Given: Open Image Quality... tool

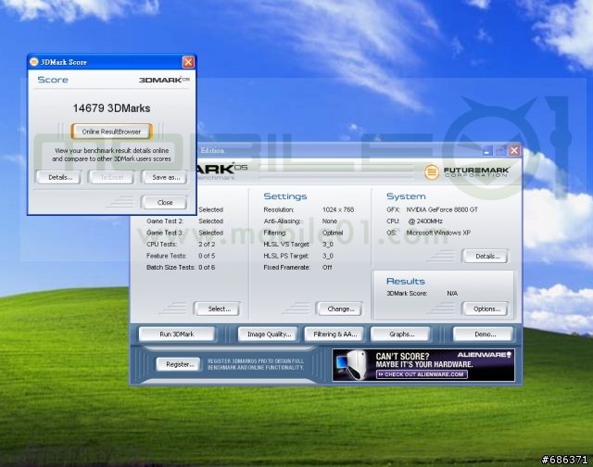Looking at the screenshot, I should (x=268, y=334).
